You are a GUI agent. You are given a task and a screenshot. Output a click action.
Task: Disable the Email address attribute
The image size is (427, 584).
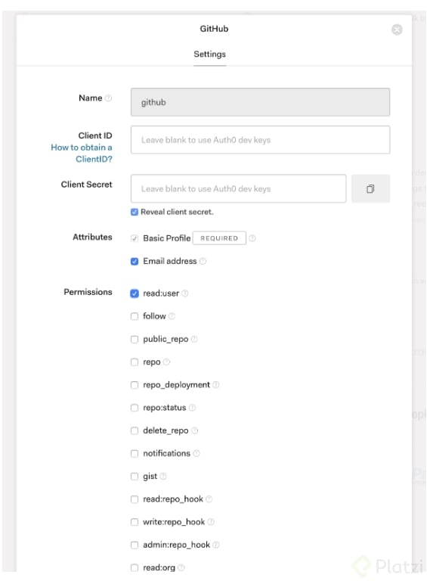(135, 262)
